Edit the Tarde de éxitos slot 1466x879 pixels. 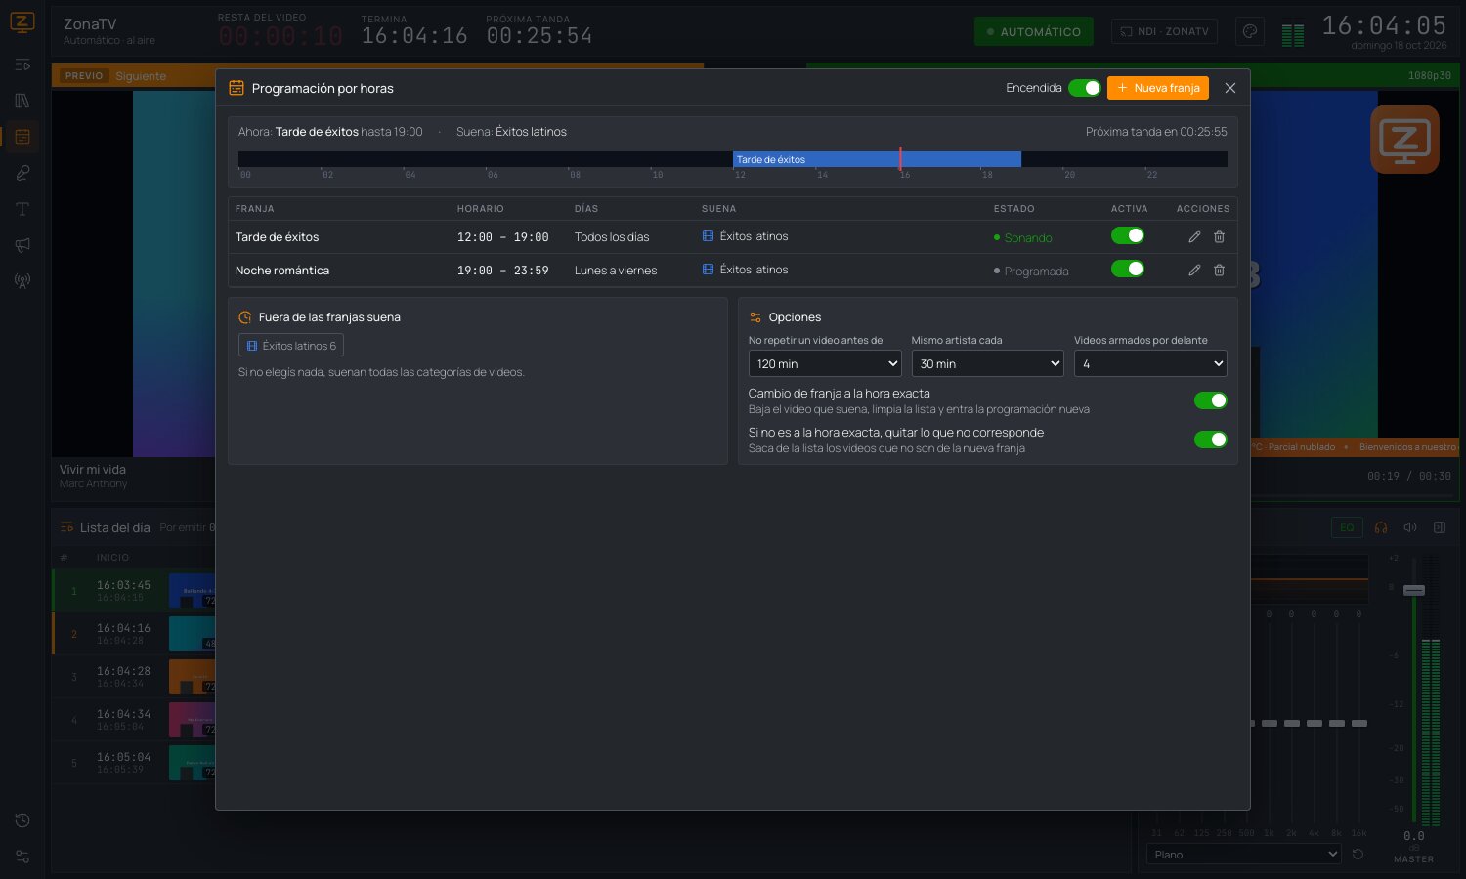1194,237
